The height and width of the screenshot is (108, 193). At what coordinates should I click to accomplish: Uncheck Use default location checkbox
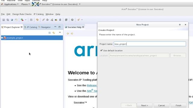(x=101, y=50)
